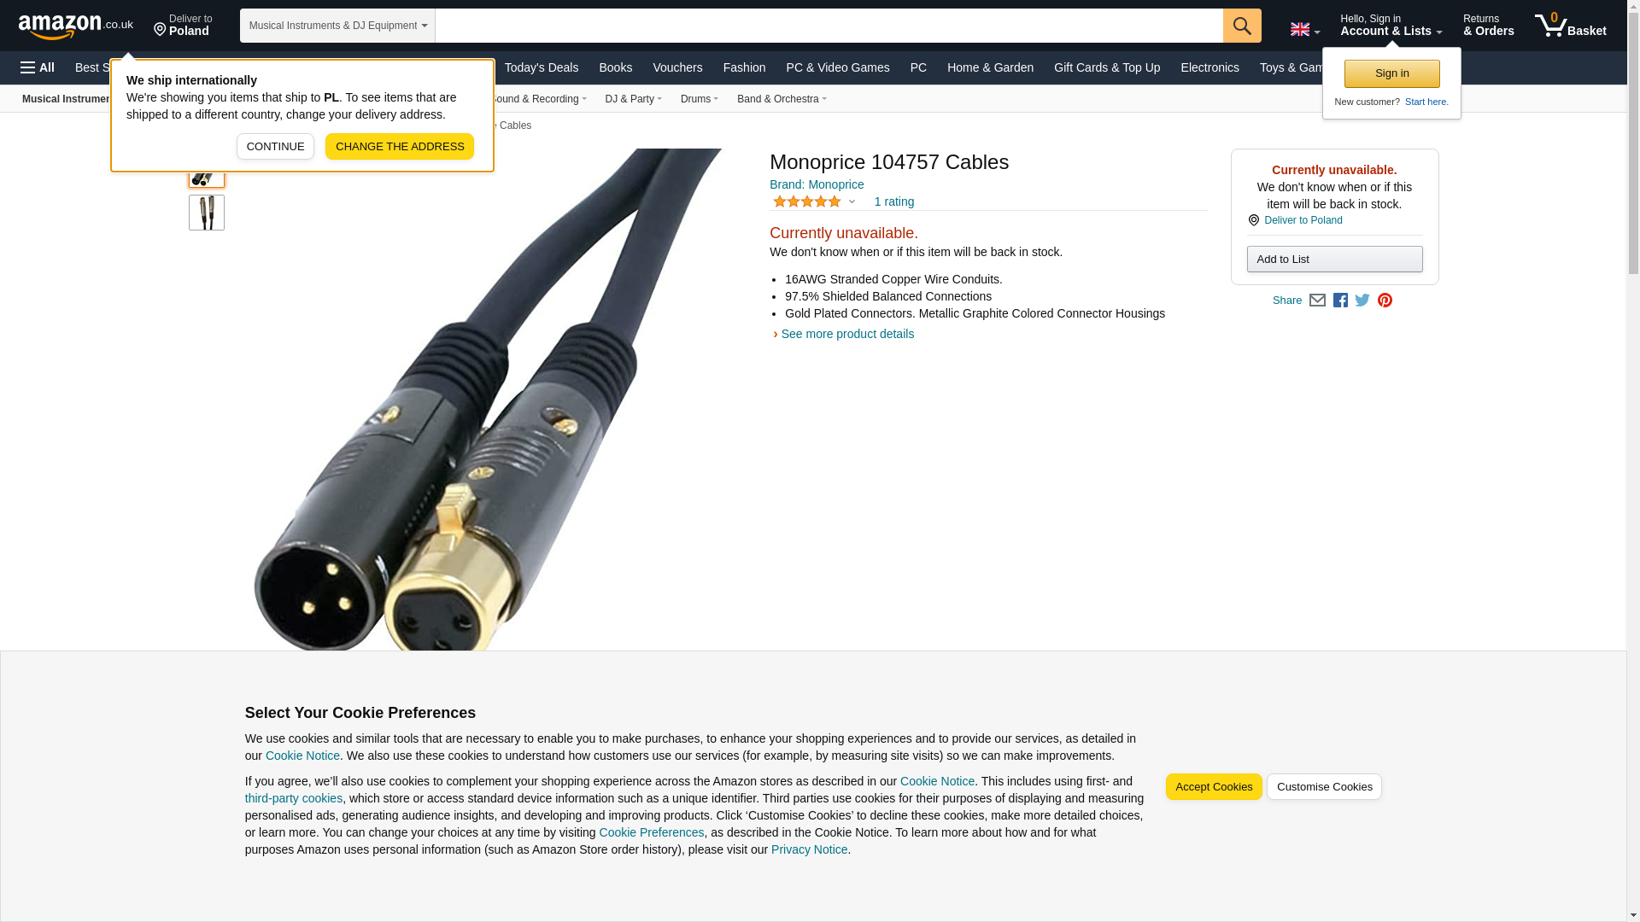This screenshot has width=1640, height=922.
Task: Expand the star rating breakdown arrow
Action: 852,201
